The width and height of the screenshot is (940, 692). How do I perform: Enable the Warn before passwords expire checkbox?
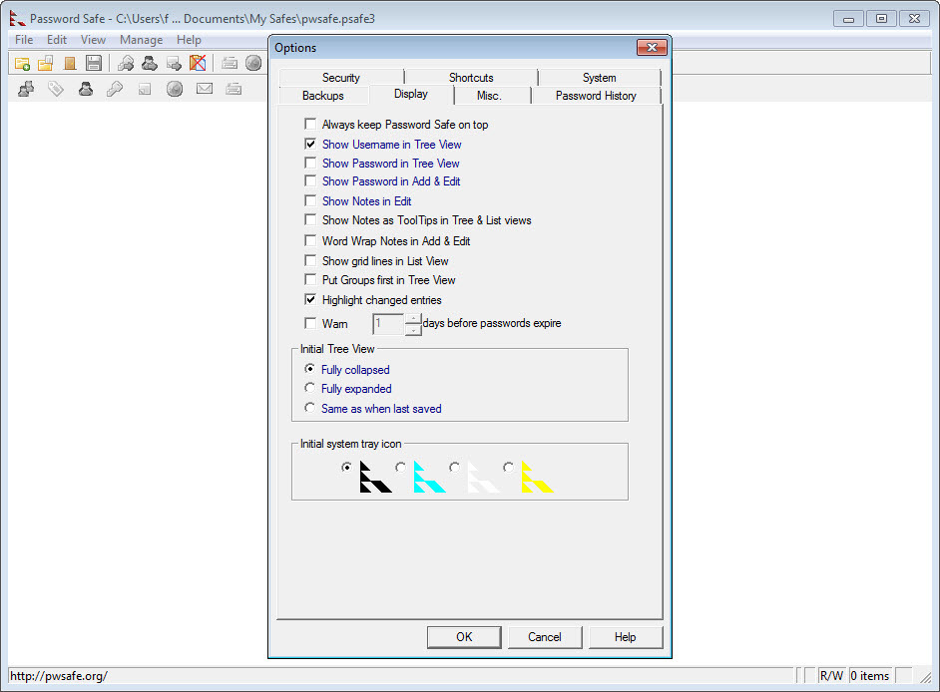310,323
